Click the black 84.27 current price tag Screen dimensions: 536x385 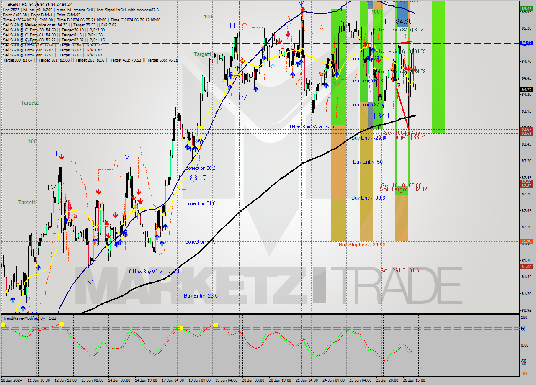point(527,90)
